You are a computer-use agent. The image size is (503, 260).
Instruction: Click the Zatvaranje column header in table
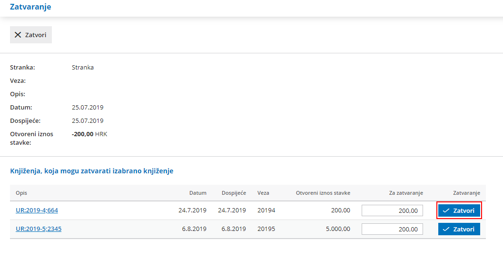coord(466,193)
